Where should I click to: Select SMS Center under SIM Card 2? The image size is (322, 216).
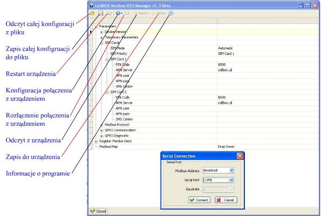[x=124, y=119]
